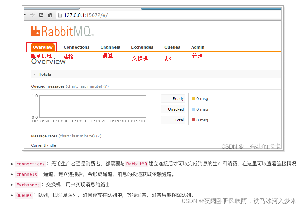Click the RabbitMQ logo
The height and width of the screenshot is (207, 301).
tap(62, 30)
